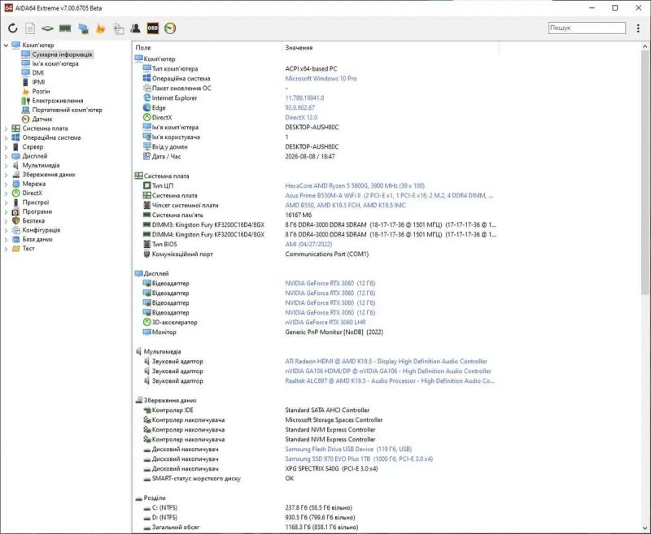Click the Тип ЦП row icon
This screenshot has width=651, height=534.
pyautogui.click(x=147, y=185)
